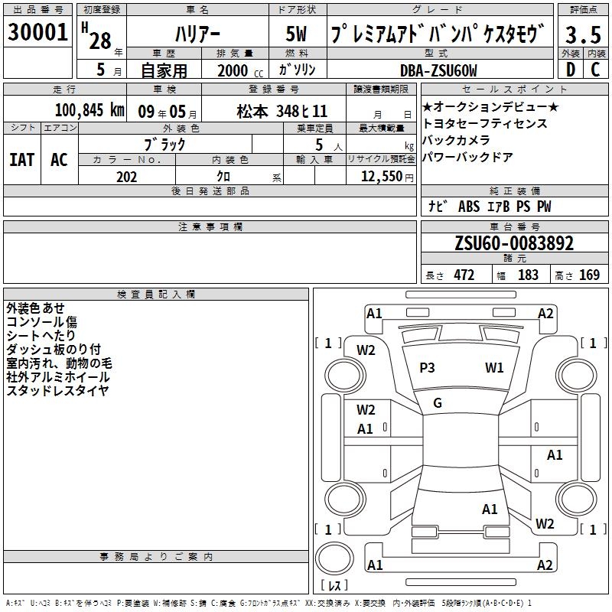Select the [レス] spare tire label
Viewport: 612px width, 612px height.
click(334, 585)
